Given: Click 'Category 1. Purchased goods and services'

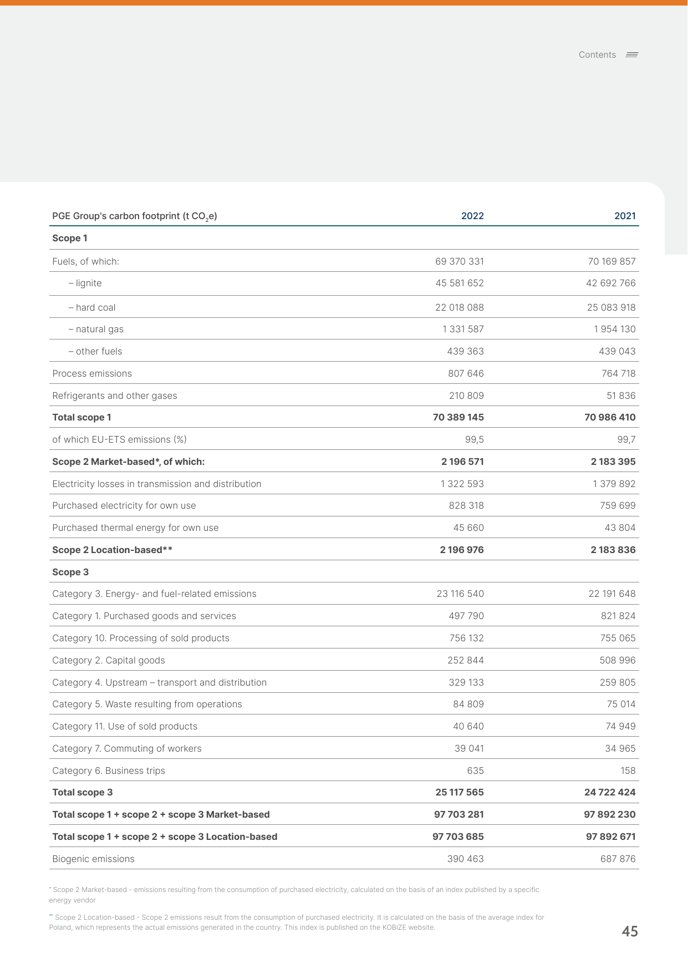Looking at the screenshot, I should coord(144,616).
